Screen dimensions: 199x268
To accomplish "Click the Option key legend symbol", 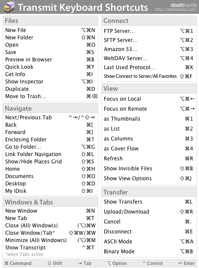I will (109, 263).
